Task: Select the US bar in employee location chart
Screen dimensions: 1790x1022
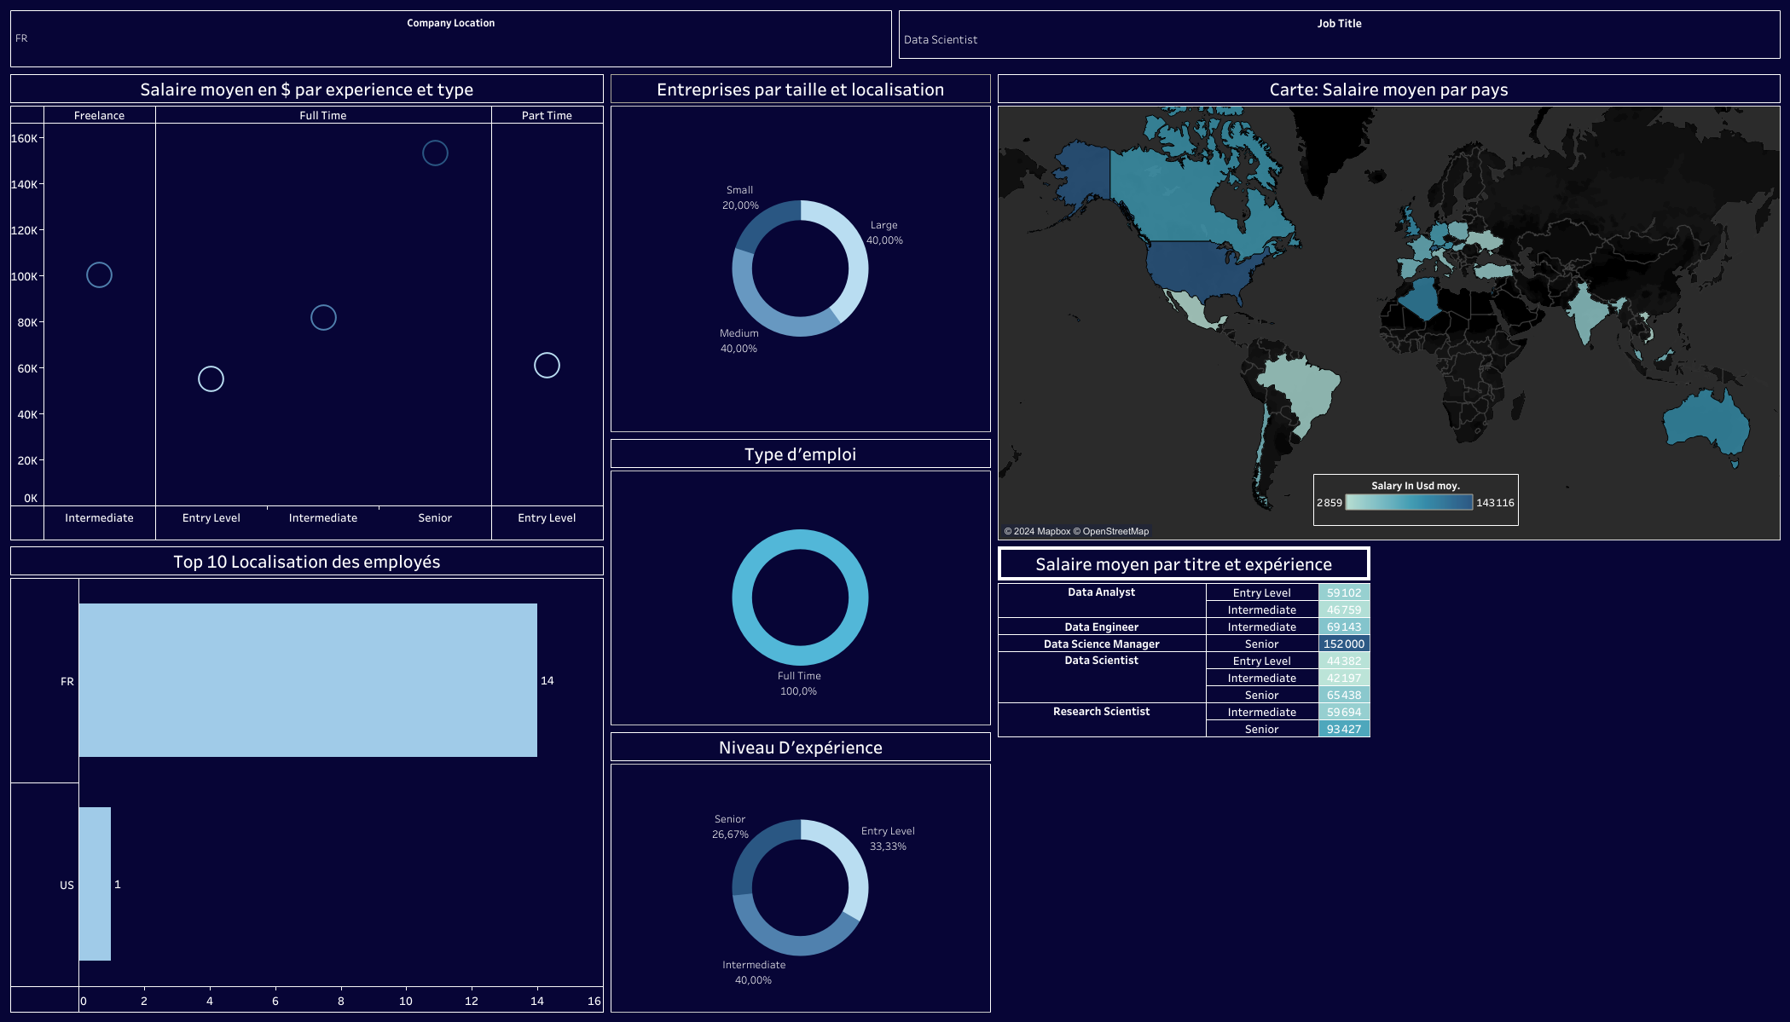Action: (x=95, y=883)
